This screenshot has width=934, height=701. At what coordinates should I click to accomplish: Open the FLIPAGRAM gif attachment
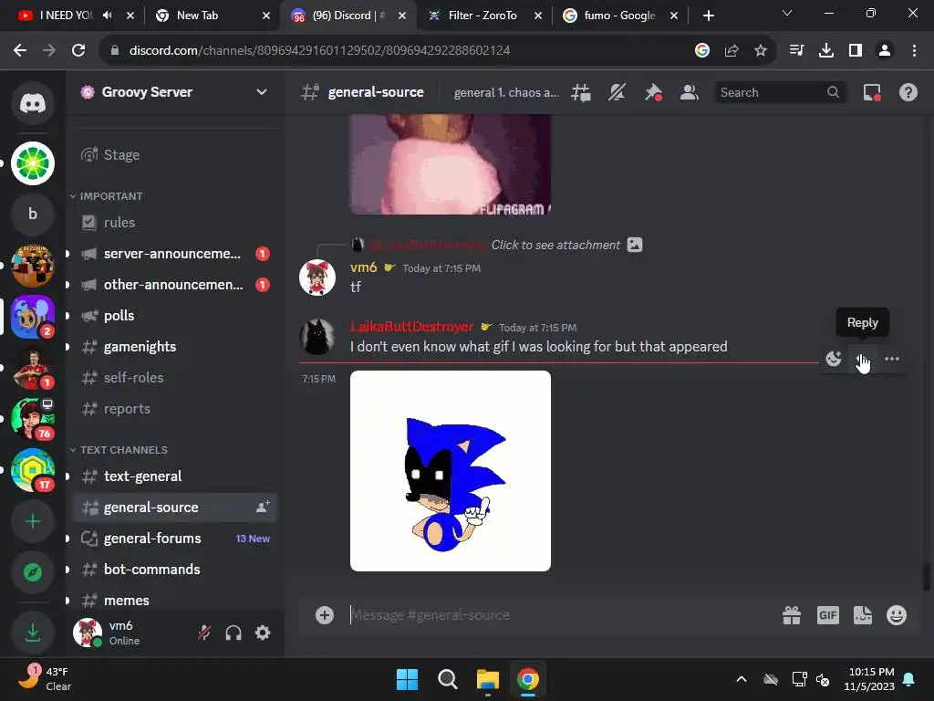(451, 164)
